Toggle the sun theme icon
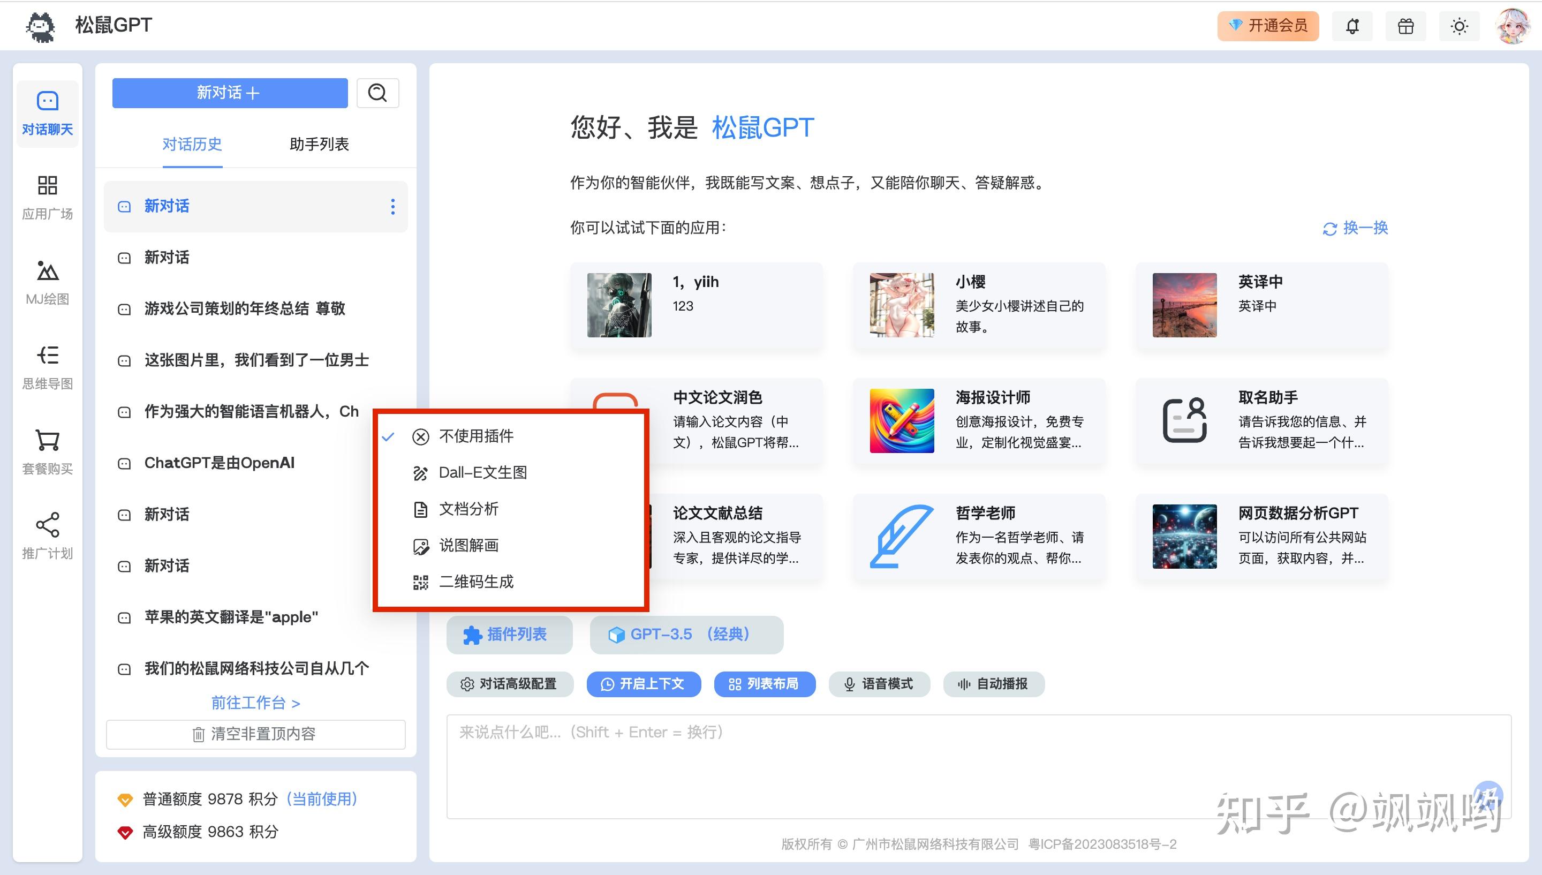1542x875 pixels. 1458,26
